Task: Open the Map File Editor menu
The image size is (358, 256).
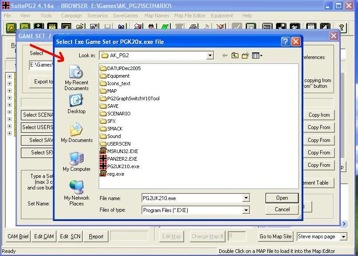Action: tap(190, 16)
